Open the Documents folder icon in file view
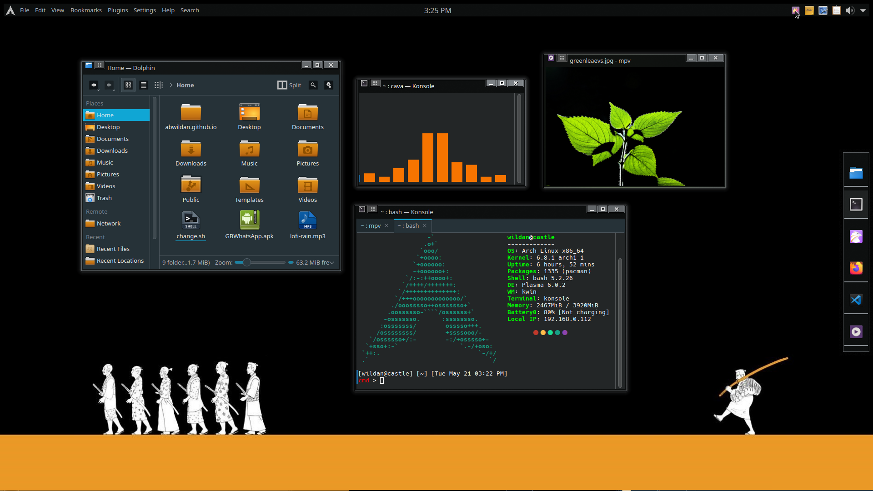The height and width of the screenshot is (491, 873). [308, 117]
